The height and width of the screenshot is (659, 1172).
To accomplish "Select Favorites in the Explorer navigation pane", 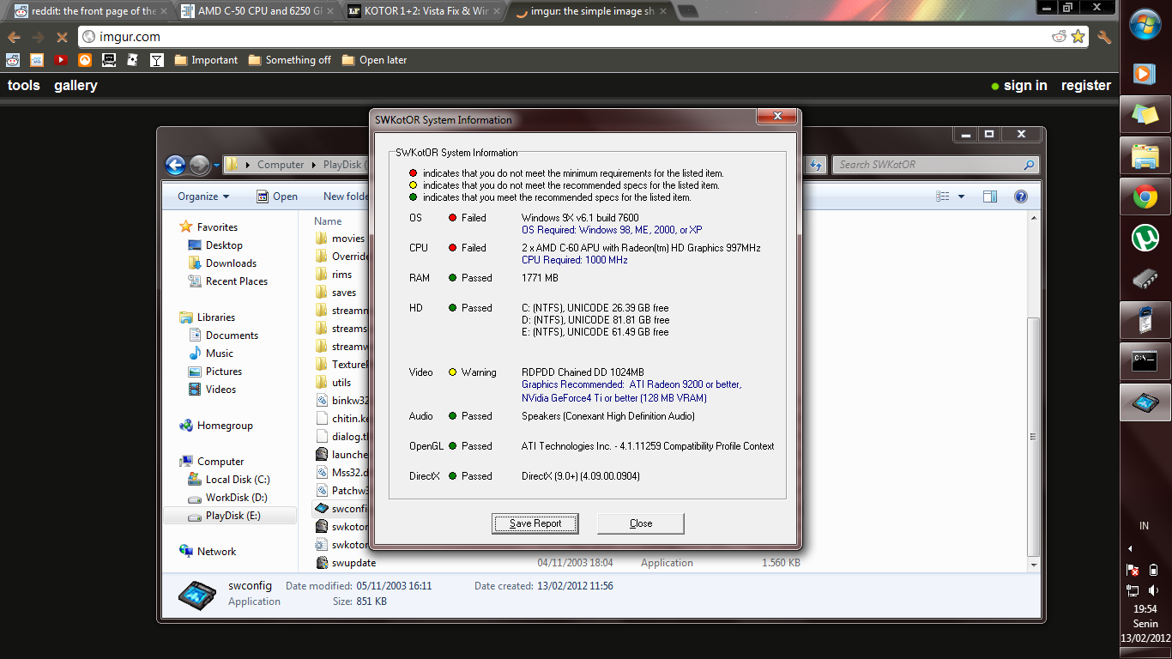I will (x=208, y=227).
